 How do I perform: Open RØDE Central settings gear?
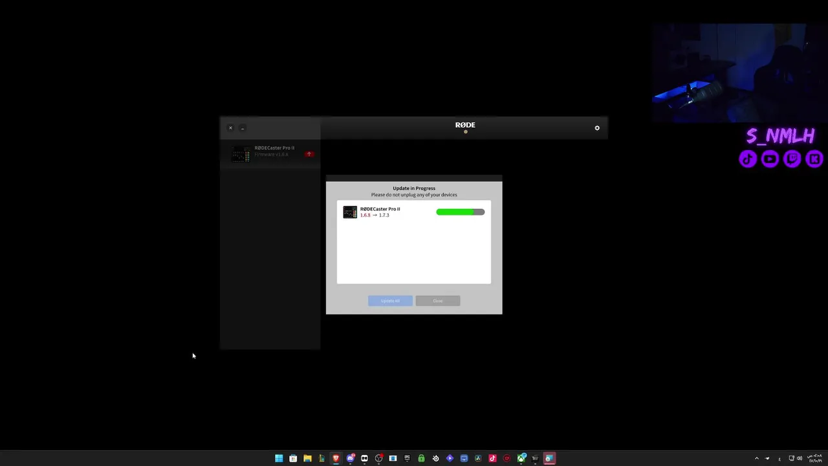pyautogui.click(x=597, y=128)
